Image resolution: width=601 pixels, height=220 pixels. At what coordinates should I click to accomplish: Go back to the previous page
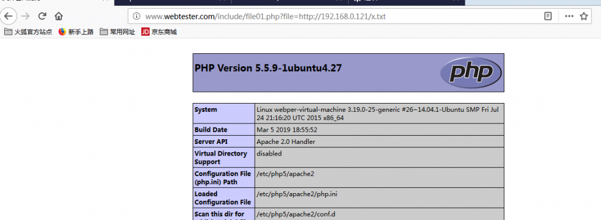click(x=8, y=16)
